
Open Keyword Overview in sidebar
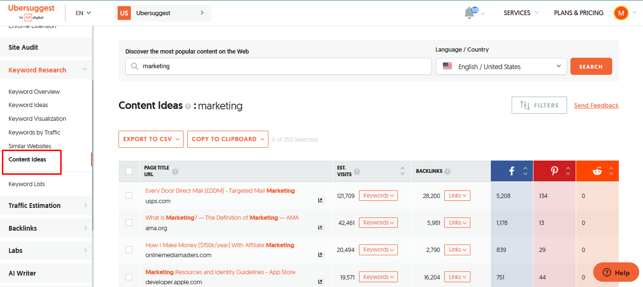coord(34,92)
